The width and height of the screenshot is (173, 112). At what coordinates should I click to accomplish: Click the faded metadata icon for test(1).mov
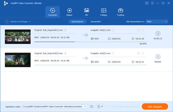coord(138,30)
